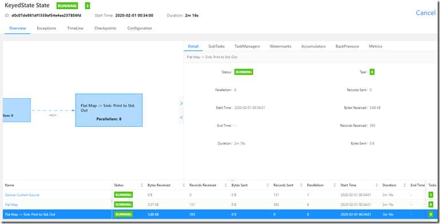Sort by Records Sent arrows
Viewport: 440px width, 224px height.
301,185
